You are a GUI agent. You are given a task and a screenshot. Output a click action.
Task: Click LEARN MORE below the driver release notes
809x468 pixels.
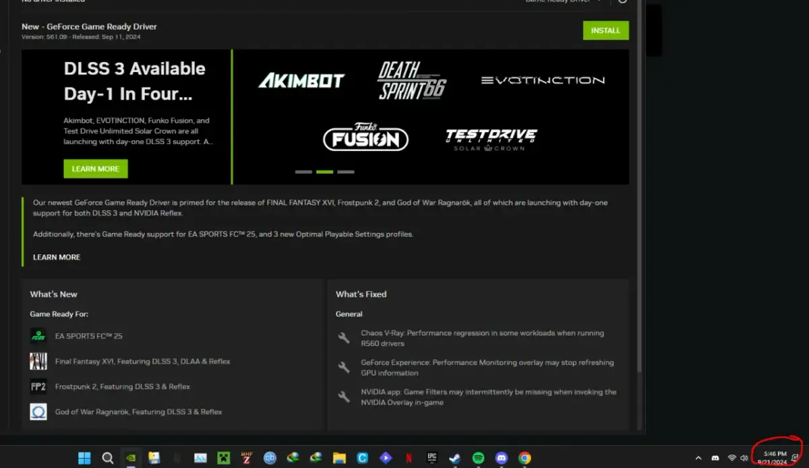pos(56,257)
